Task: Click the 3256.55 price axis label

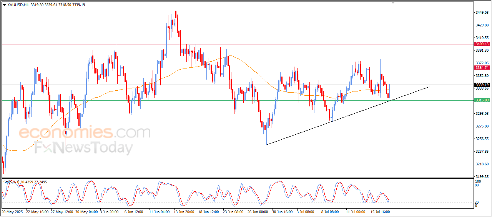Action: [x=482, y=139]
